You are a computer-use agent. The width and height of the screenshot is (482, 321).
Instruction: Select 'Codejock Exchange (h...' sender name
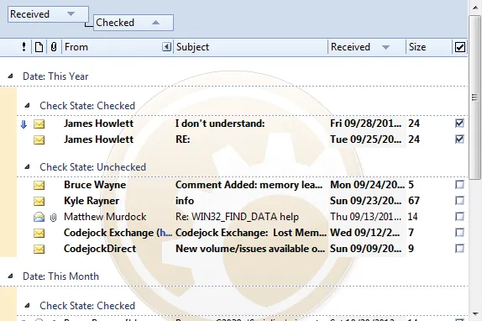click(x=118, y=233)
